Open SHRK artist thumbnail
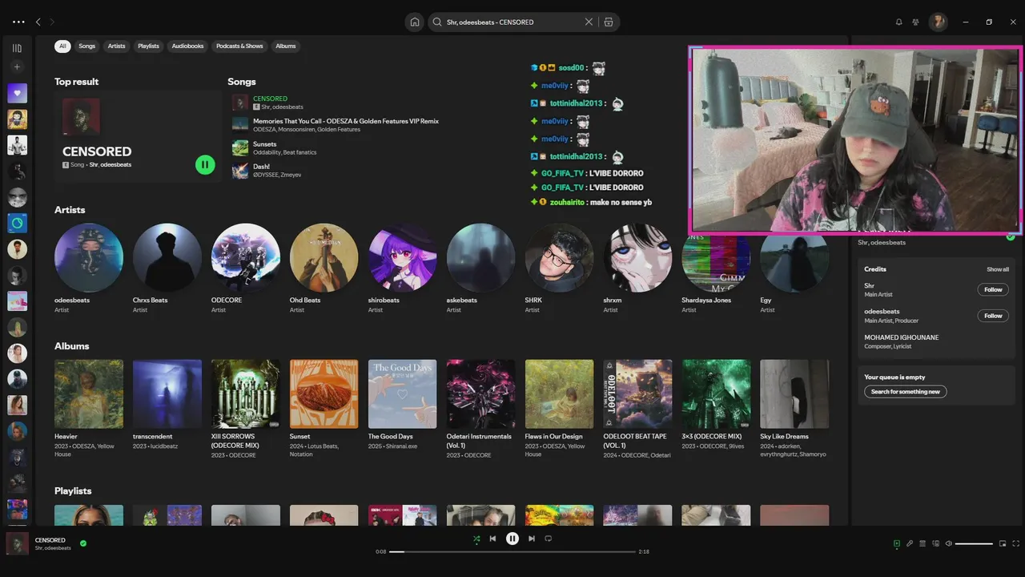Viewport: 1025px width, 577px height. 560,257
